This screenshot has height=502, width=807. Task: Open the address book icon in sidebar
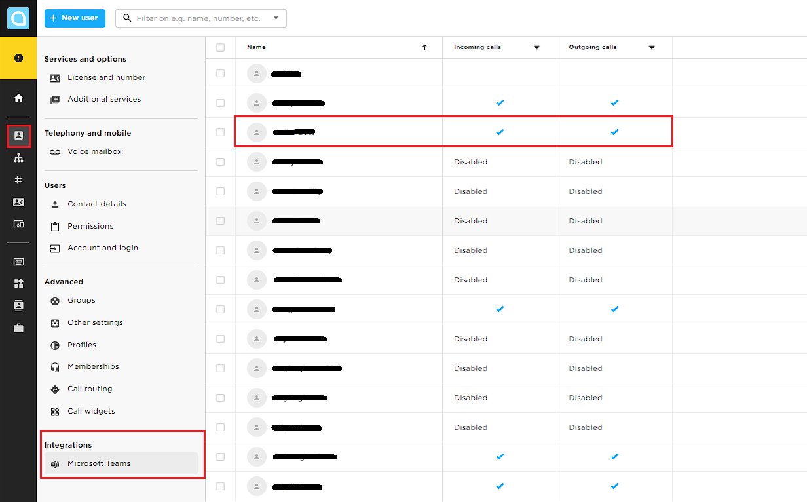tap(18, 306)
